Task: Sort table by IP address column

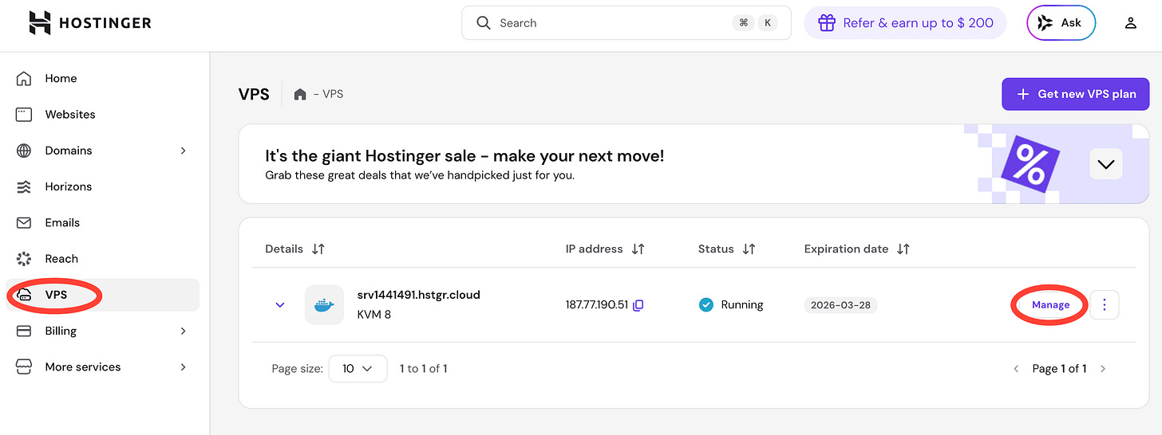Action: (638, 249)
